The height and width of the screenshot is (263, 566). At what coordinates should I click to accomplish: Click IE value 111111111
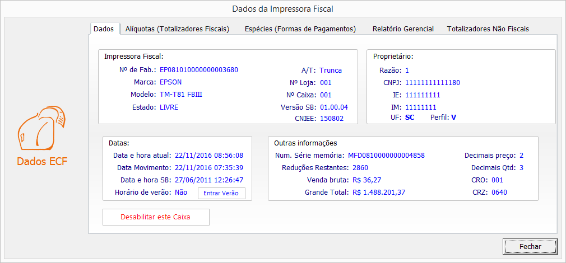(x=423, y=95)
